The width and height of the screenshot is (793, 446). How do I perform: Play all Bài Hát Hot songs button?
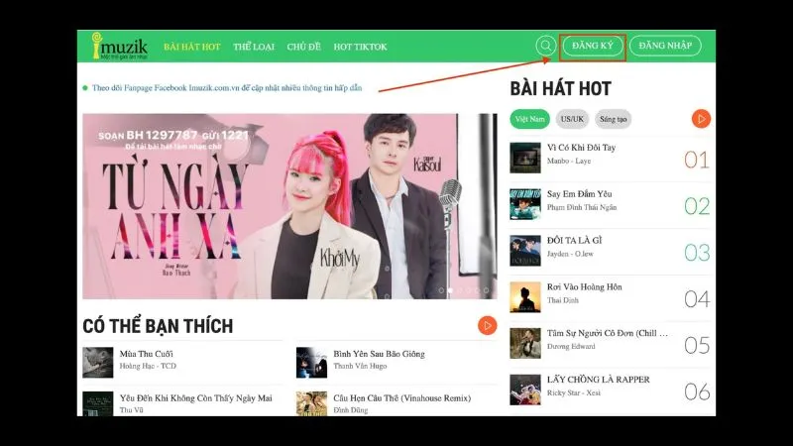(x=701, y=119)
